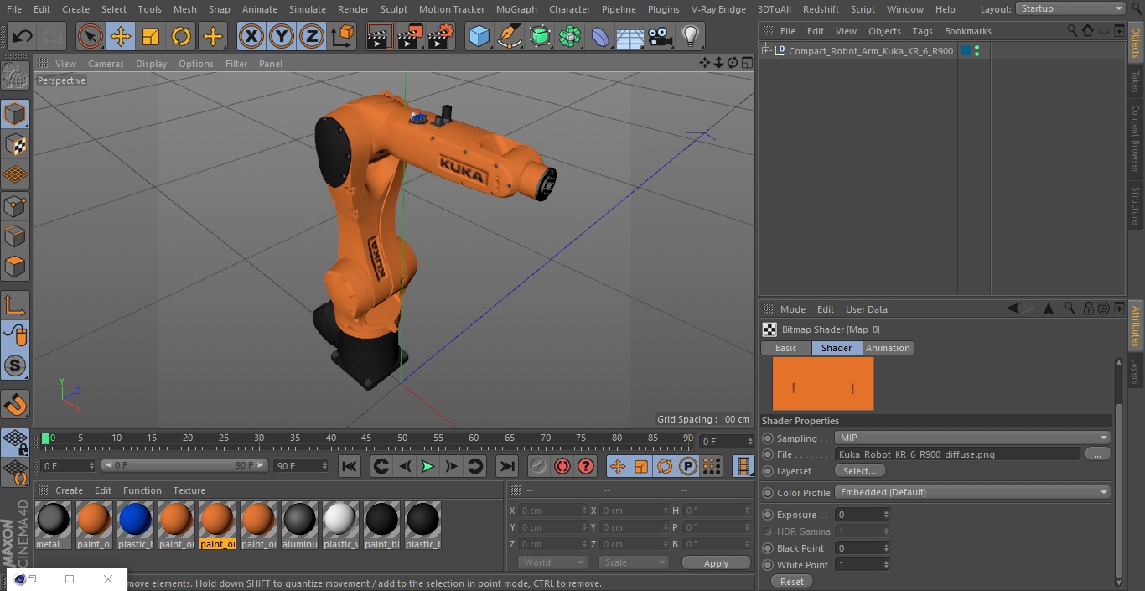Open the Objects manager Bookmarks menu
The width and height of the screenshot is (1145, 591).
coord(967,31)
